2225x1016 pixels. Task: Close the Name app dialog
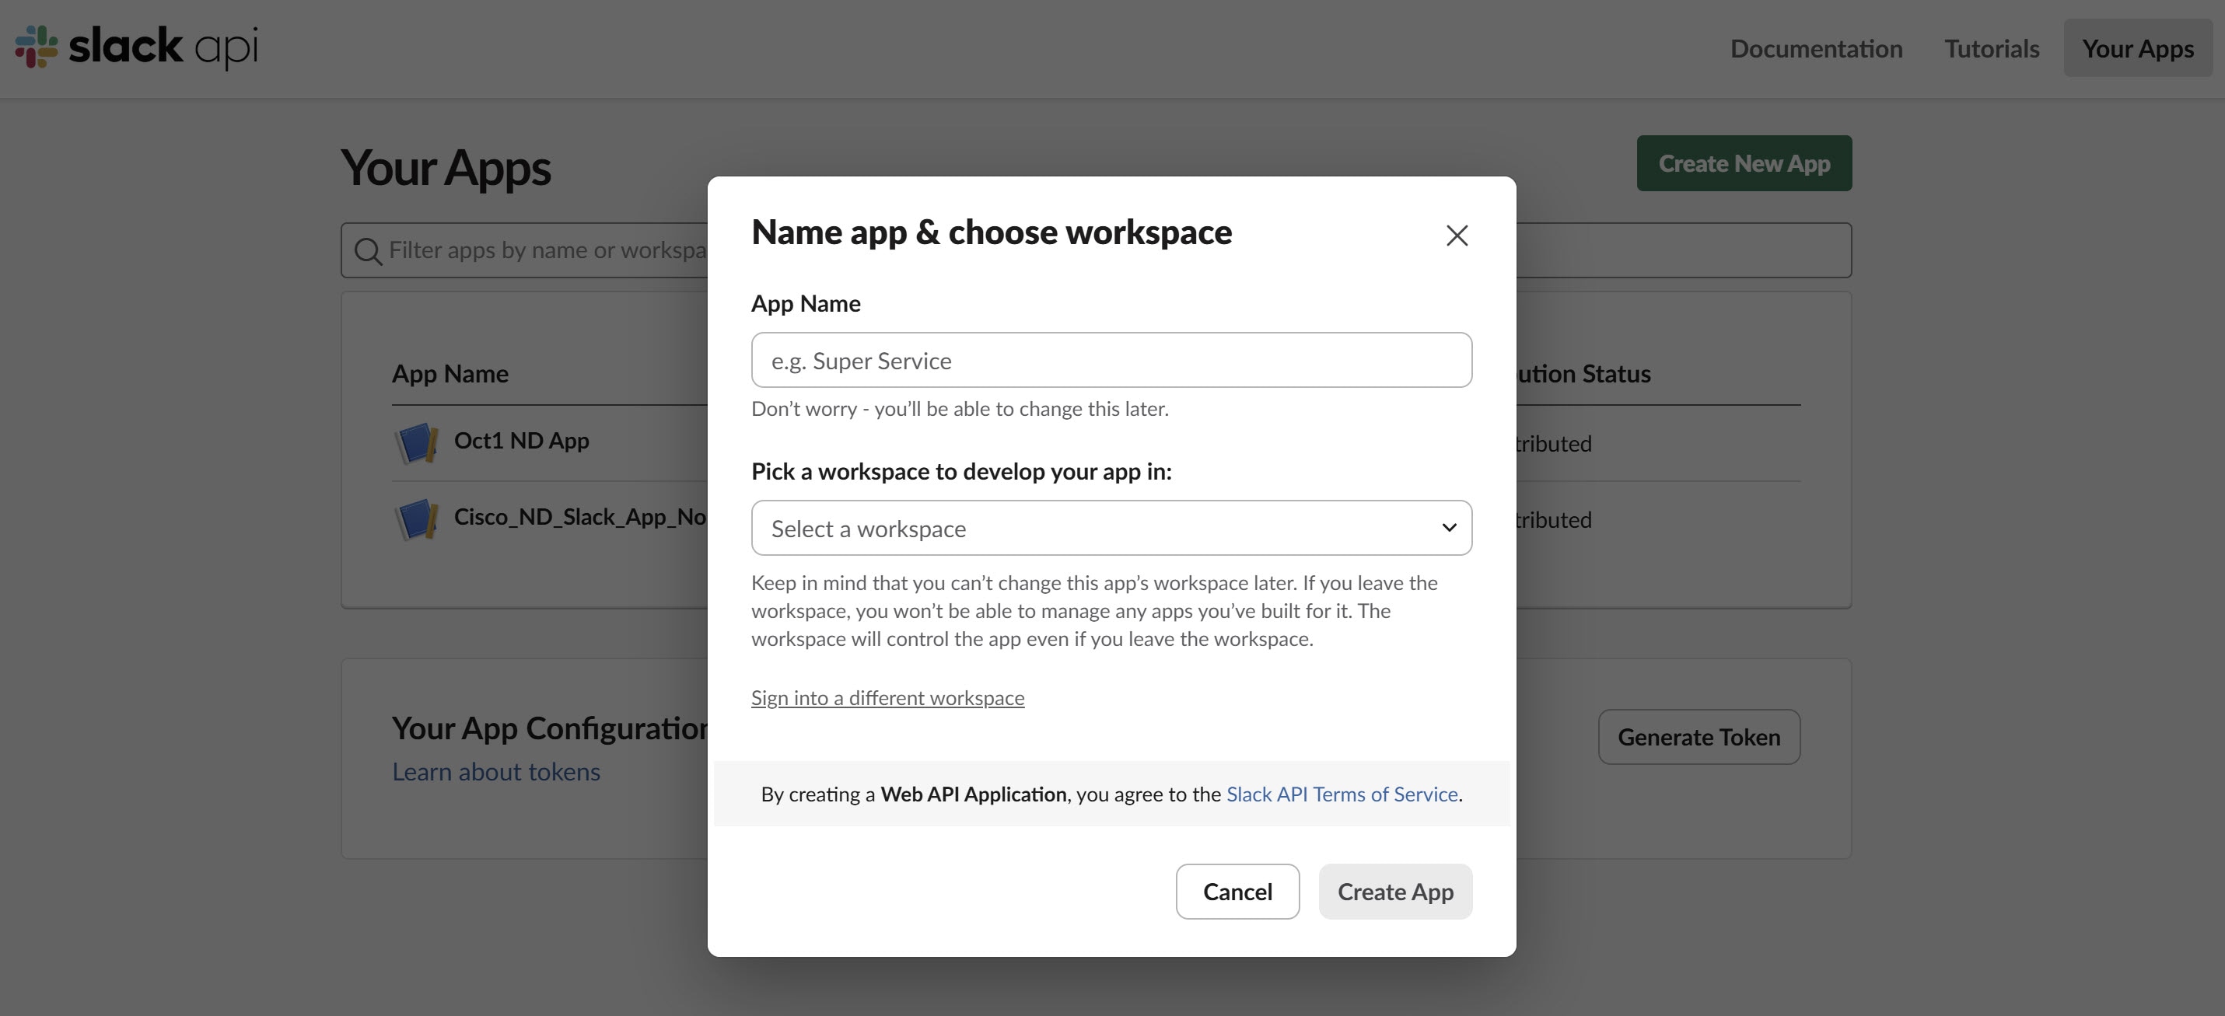click(1457, 235)
